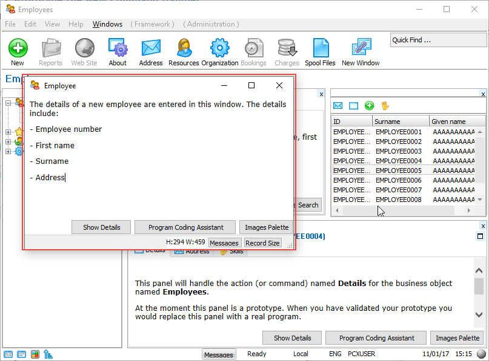This screenshot has height=361, width=489.
Task: Close the employee list panel with its x
Action: (x=483, y=94)
